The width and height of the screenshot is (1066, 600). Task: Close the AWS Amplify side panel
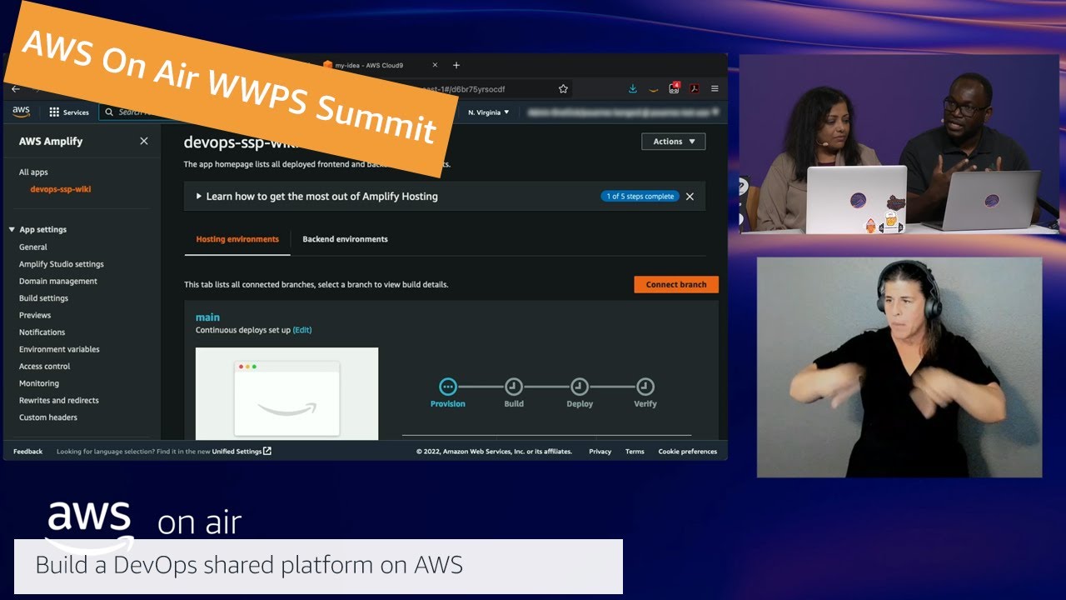pos(144,142)
